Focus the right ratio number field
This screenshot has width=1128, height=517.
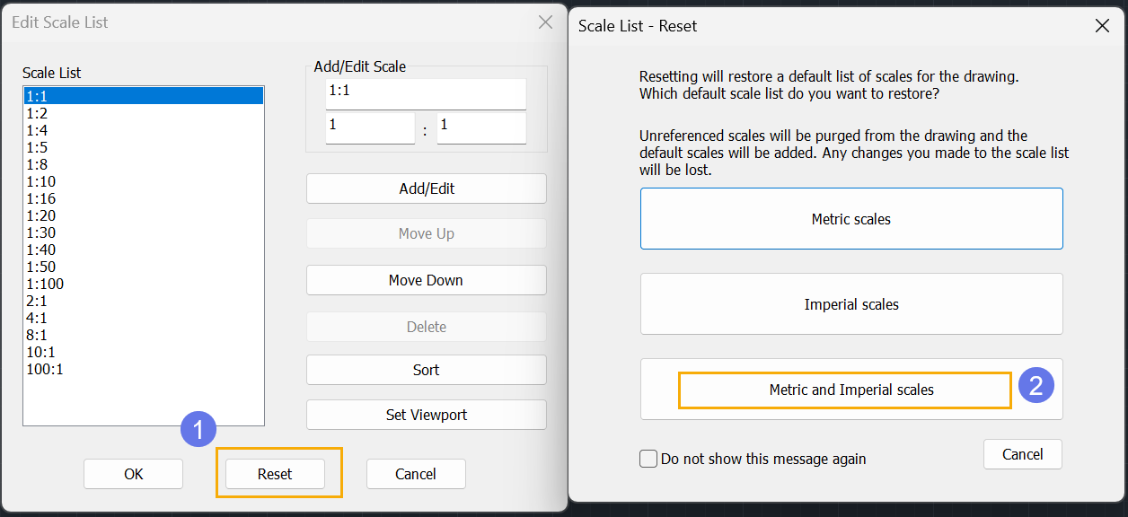(x=481, y=128)
